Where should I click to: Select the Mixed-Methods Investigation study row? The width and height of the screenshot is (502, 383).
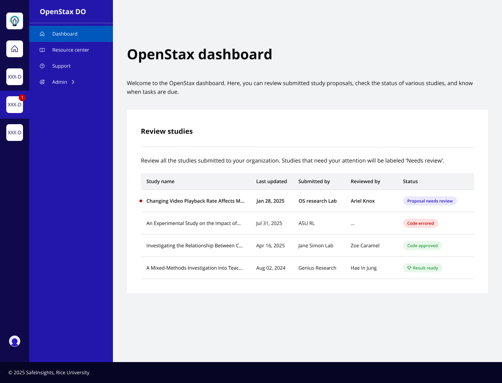(x=195, y=268)
